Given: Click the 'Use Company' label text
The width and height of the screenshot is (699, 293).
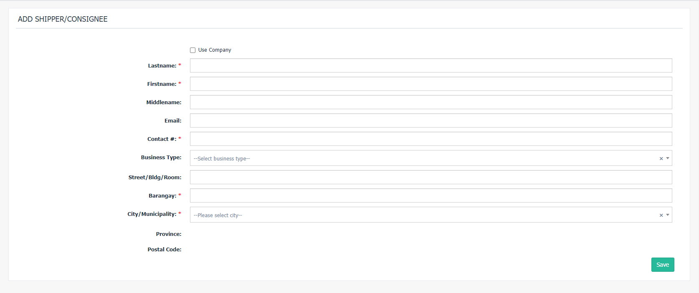Looking at the screenshot, I should point(214,50).
